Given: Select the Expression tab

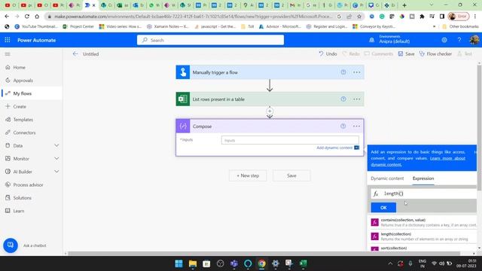Looking at the screenshot, I should pos(423,178).
